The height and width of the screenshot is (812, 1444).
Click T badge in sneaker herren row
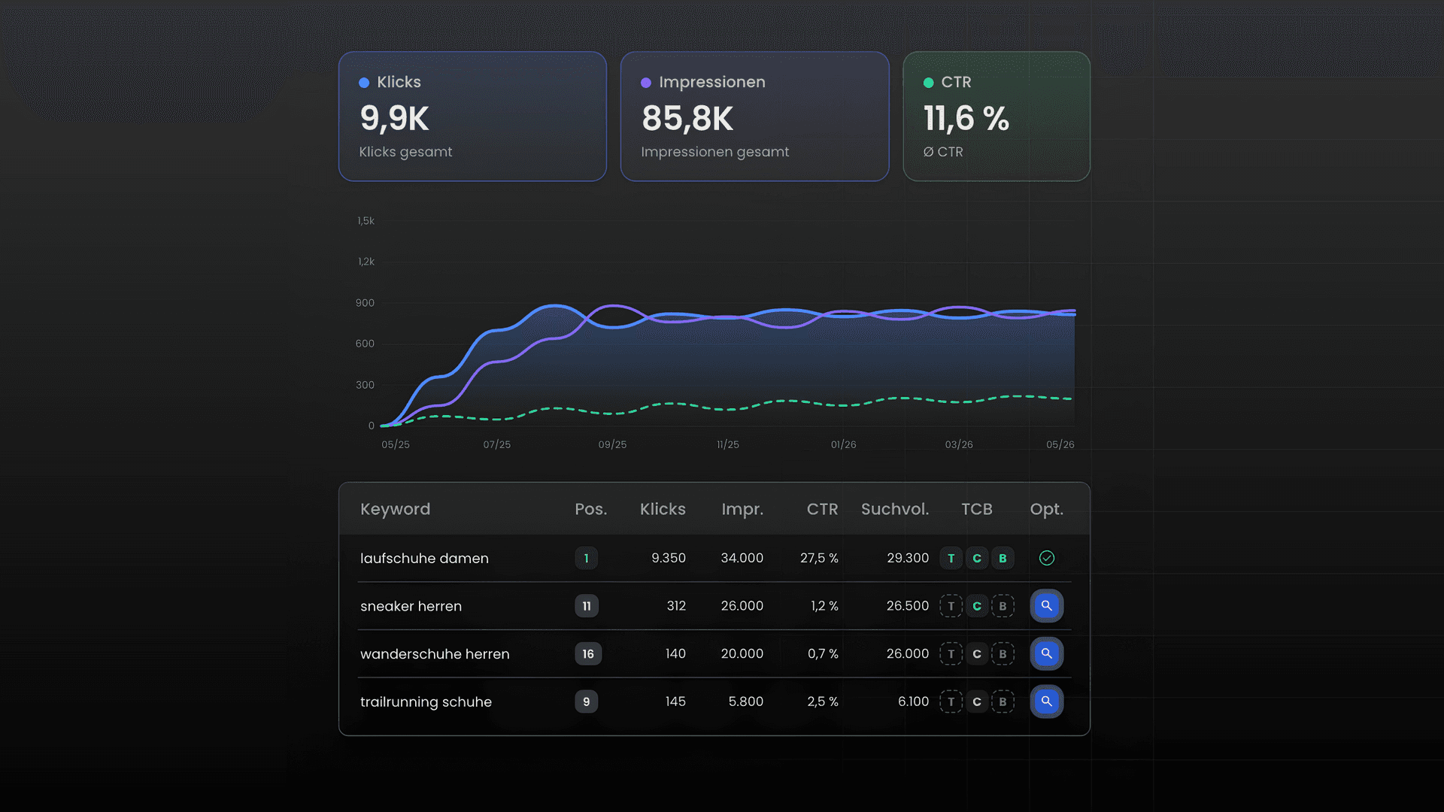[951, 606]
